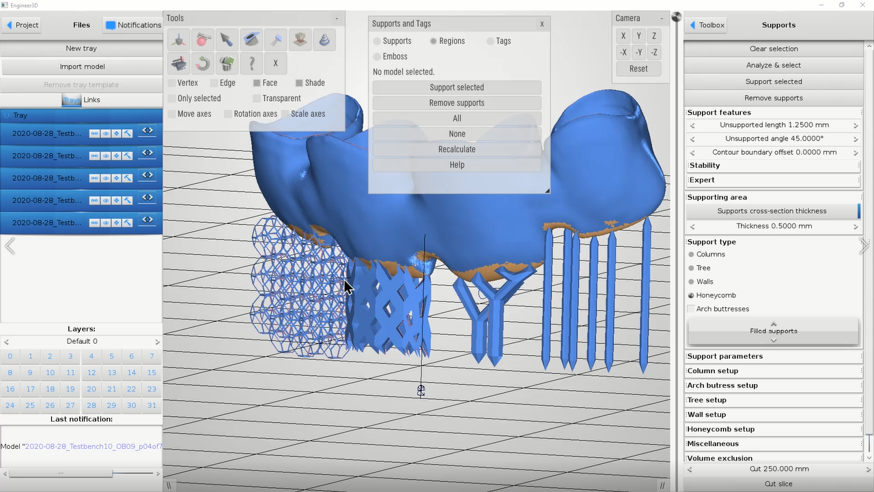
Task: Switch to the Links tab
Action: point(91,100)
